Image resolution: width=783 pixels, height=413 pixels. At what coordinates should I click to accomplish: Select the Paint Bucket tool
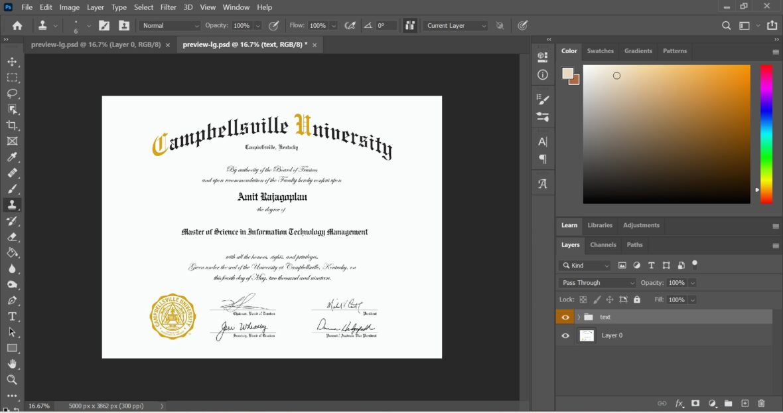[x=12, y=253]
